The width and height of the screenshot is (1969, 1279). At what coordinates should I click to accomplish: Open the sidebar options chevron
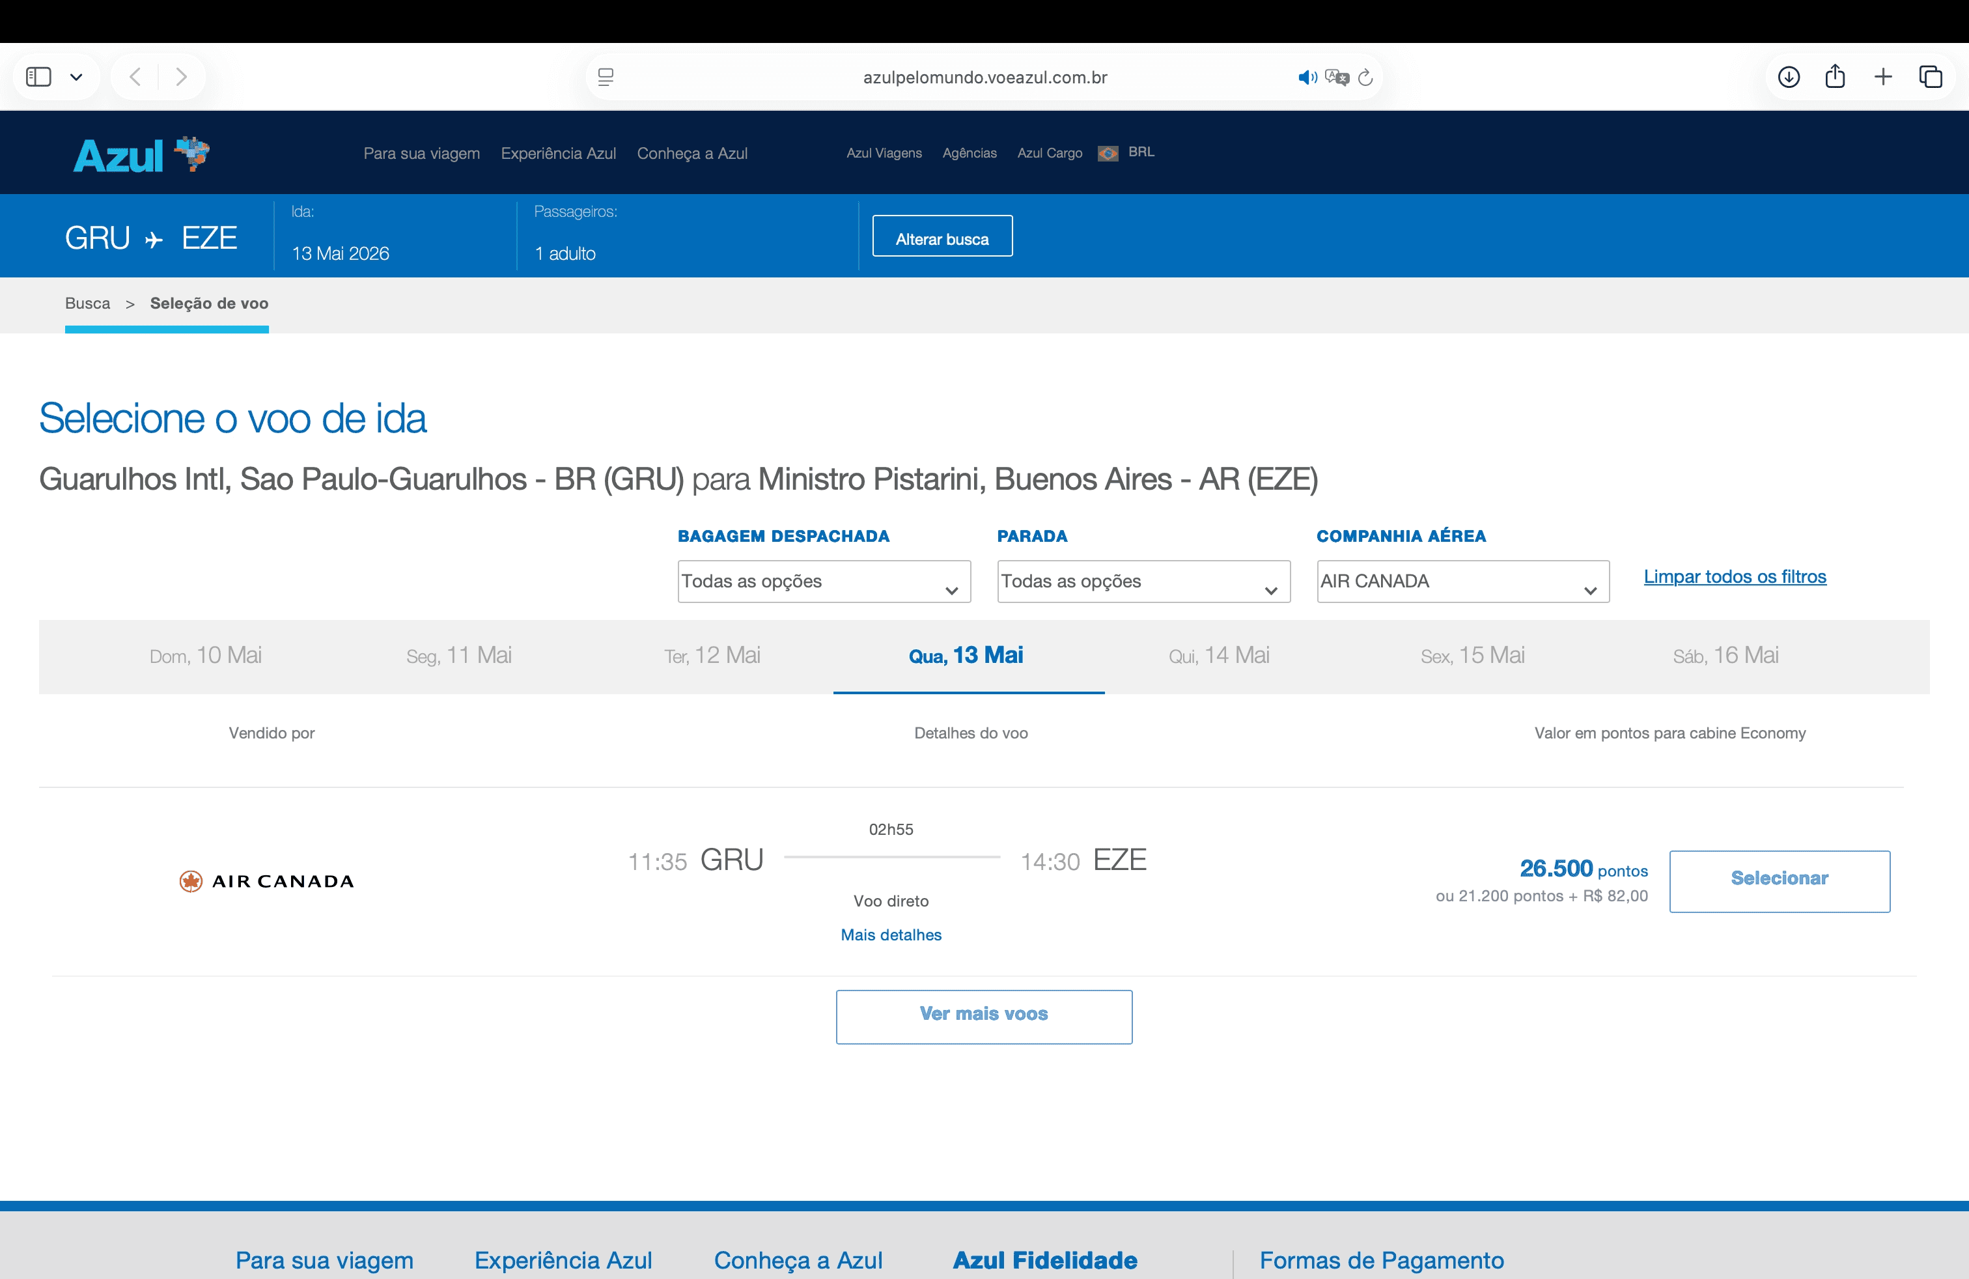pos(76,77)
